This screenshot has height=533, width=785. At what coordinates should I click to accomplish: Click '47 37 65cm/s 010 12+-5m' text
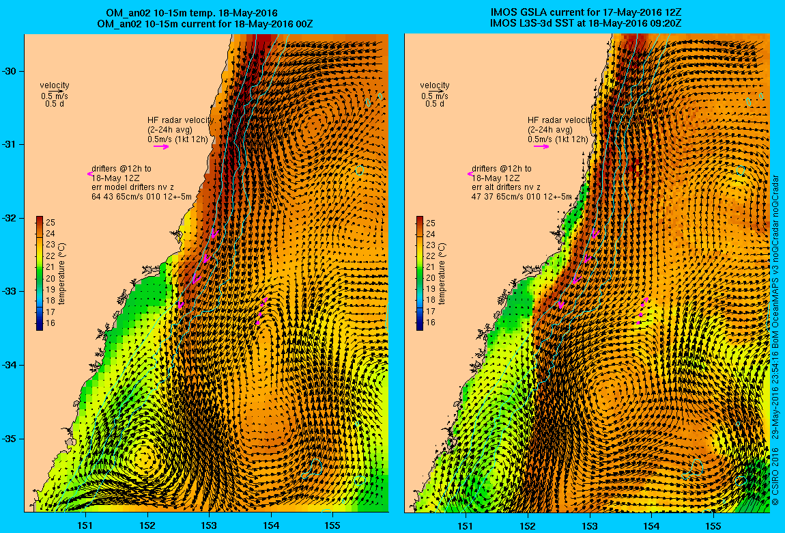click(x=522, y=197)
